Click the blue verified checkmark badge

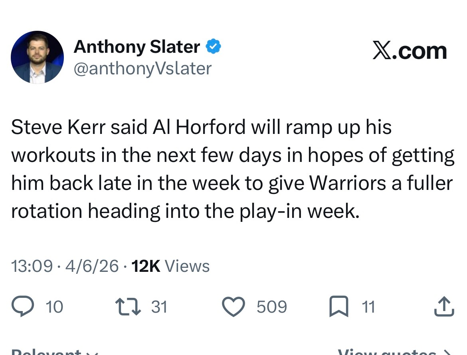click(x=213, y=47)
